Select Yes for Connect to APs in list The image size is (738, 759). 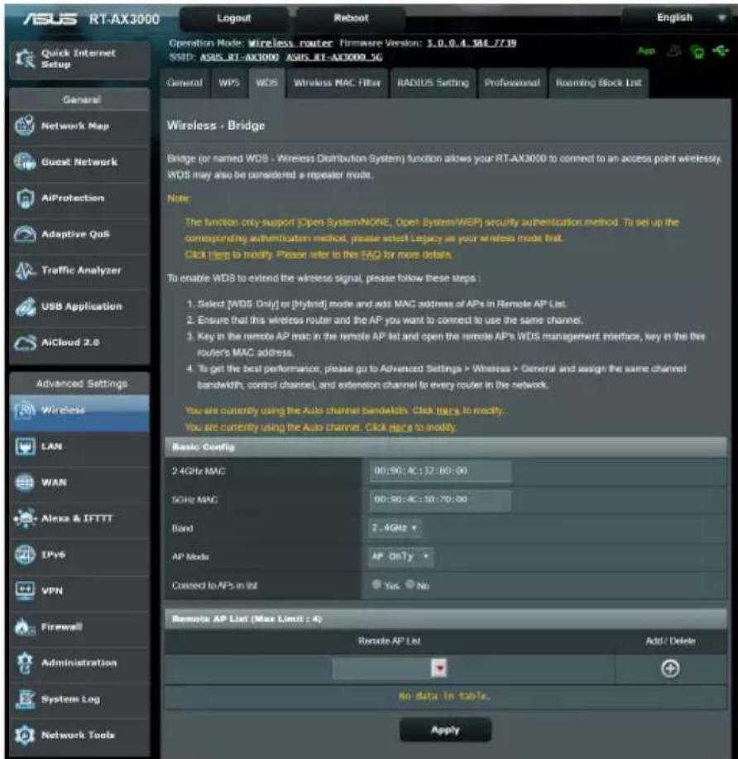pos(376,584)
